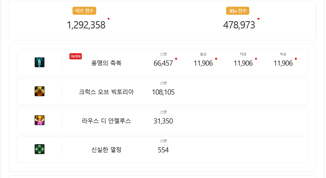
Task: Open the 크럭스 오브 빅토리아 skill name
Action: (x=106, y=92)
